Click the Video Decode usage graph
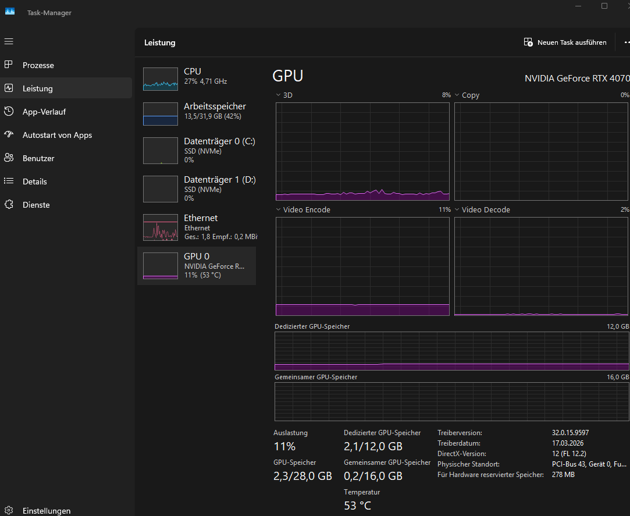The width and height of the screenshot is (630, 516). pyautogui.click(x=541, y=266)
